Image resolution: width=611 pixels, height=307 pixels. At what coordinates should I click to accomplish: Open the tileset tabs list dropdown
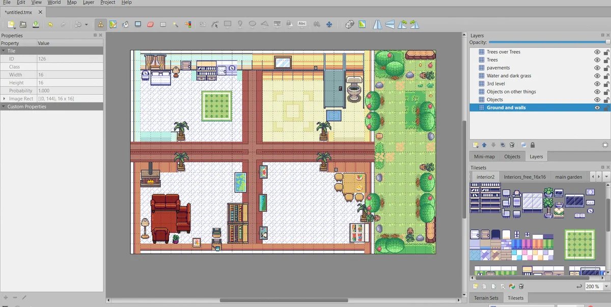[x=606, y=177]
